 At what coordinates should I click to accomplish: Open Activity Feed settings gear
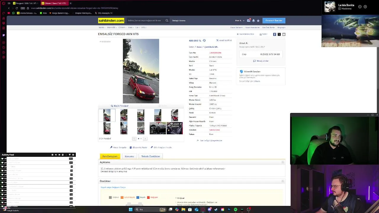point(73,155)
